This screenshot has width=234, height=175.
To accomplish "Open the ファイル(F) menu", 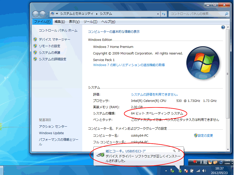I will [x=42, y=22].
